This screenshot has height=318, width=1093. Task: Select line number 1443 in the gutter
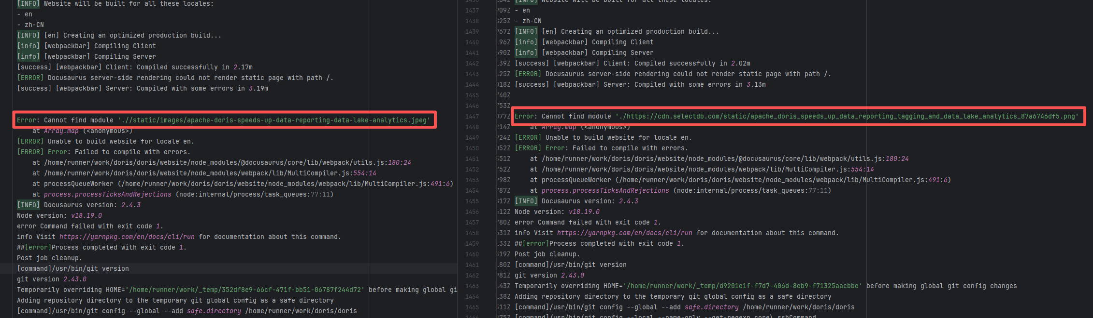472,74
